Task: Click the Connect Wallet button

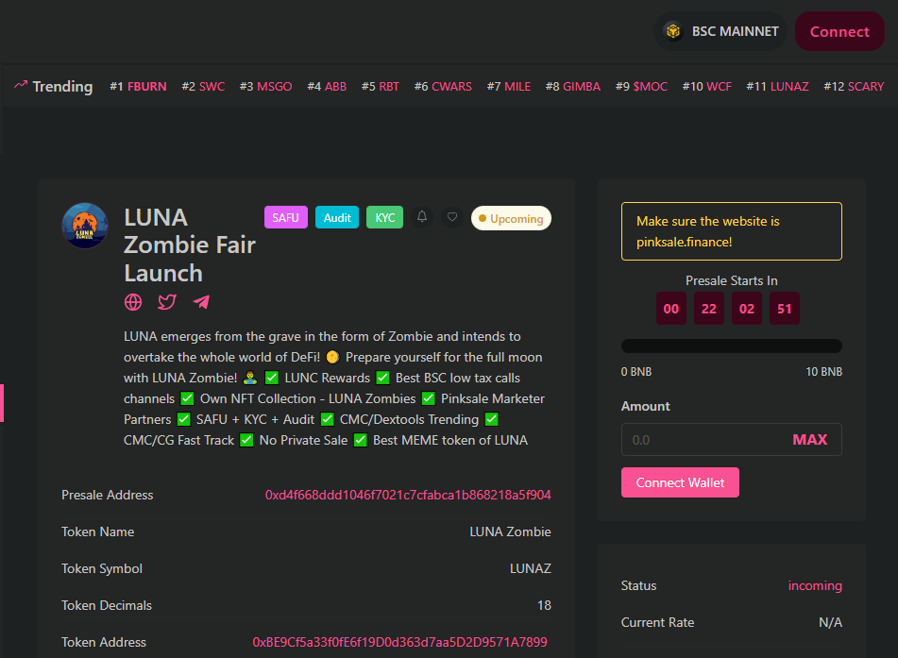Action: click(680, 482)
